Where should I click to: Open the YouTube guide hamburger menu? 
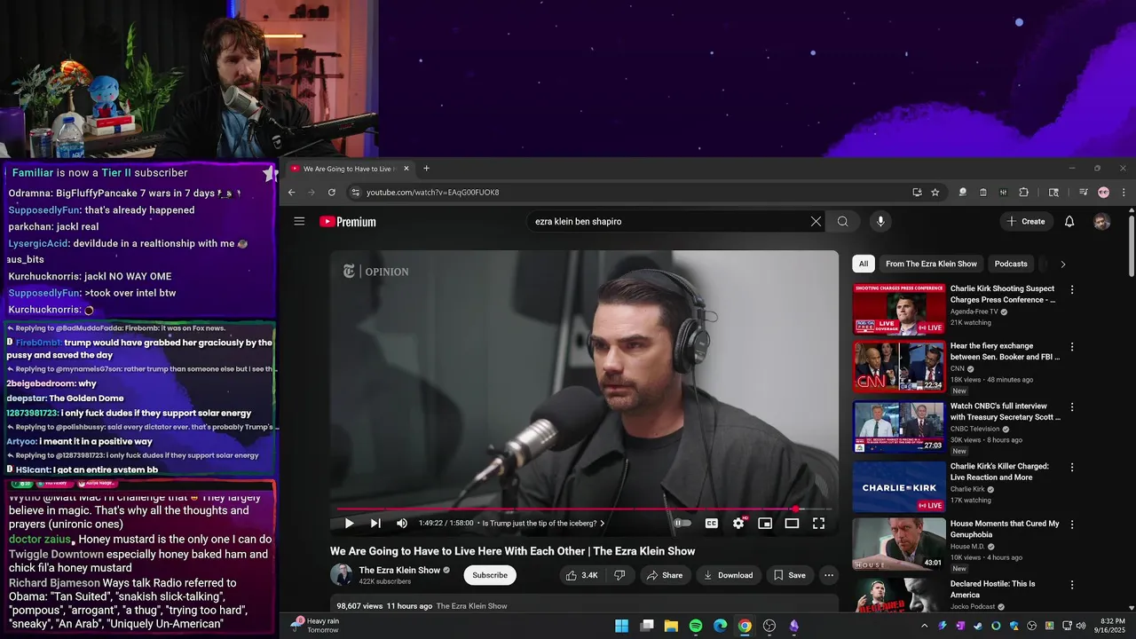(299, 221)
